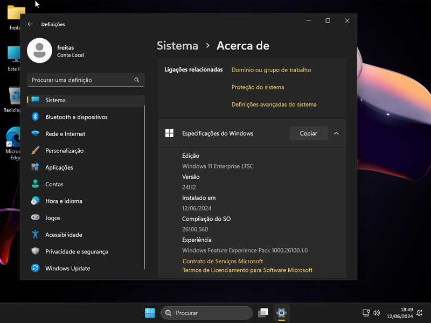This screenshot has height=323, width=431.
Task: Open Jogos settings page
Action: click(86, 218)
